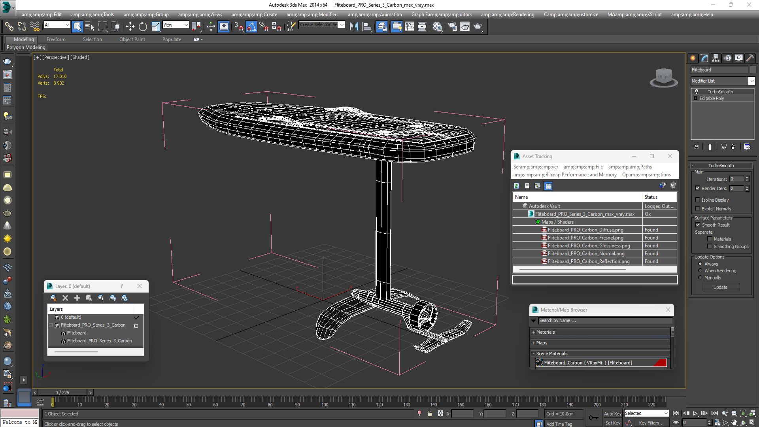Open the Animation menu
This screenshot has width=759, height=427.
[375, 15]
